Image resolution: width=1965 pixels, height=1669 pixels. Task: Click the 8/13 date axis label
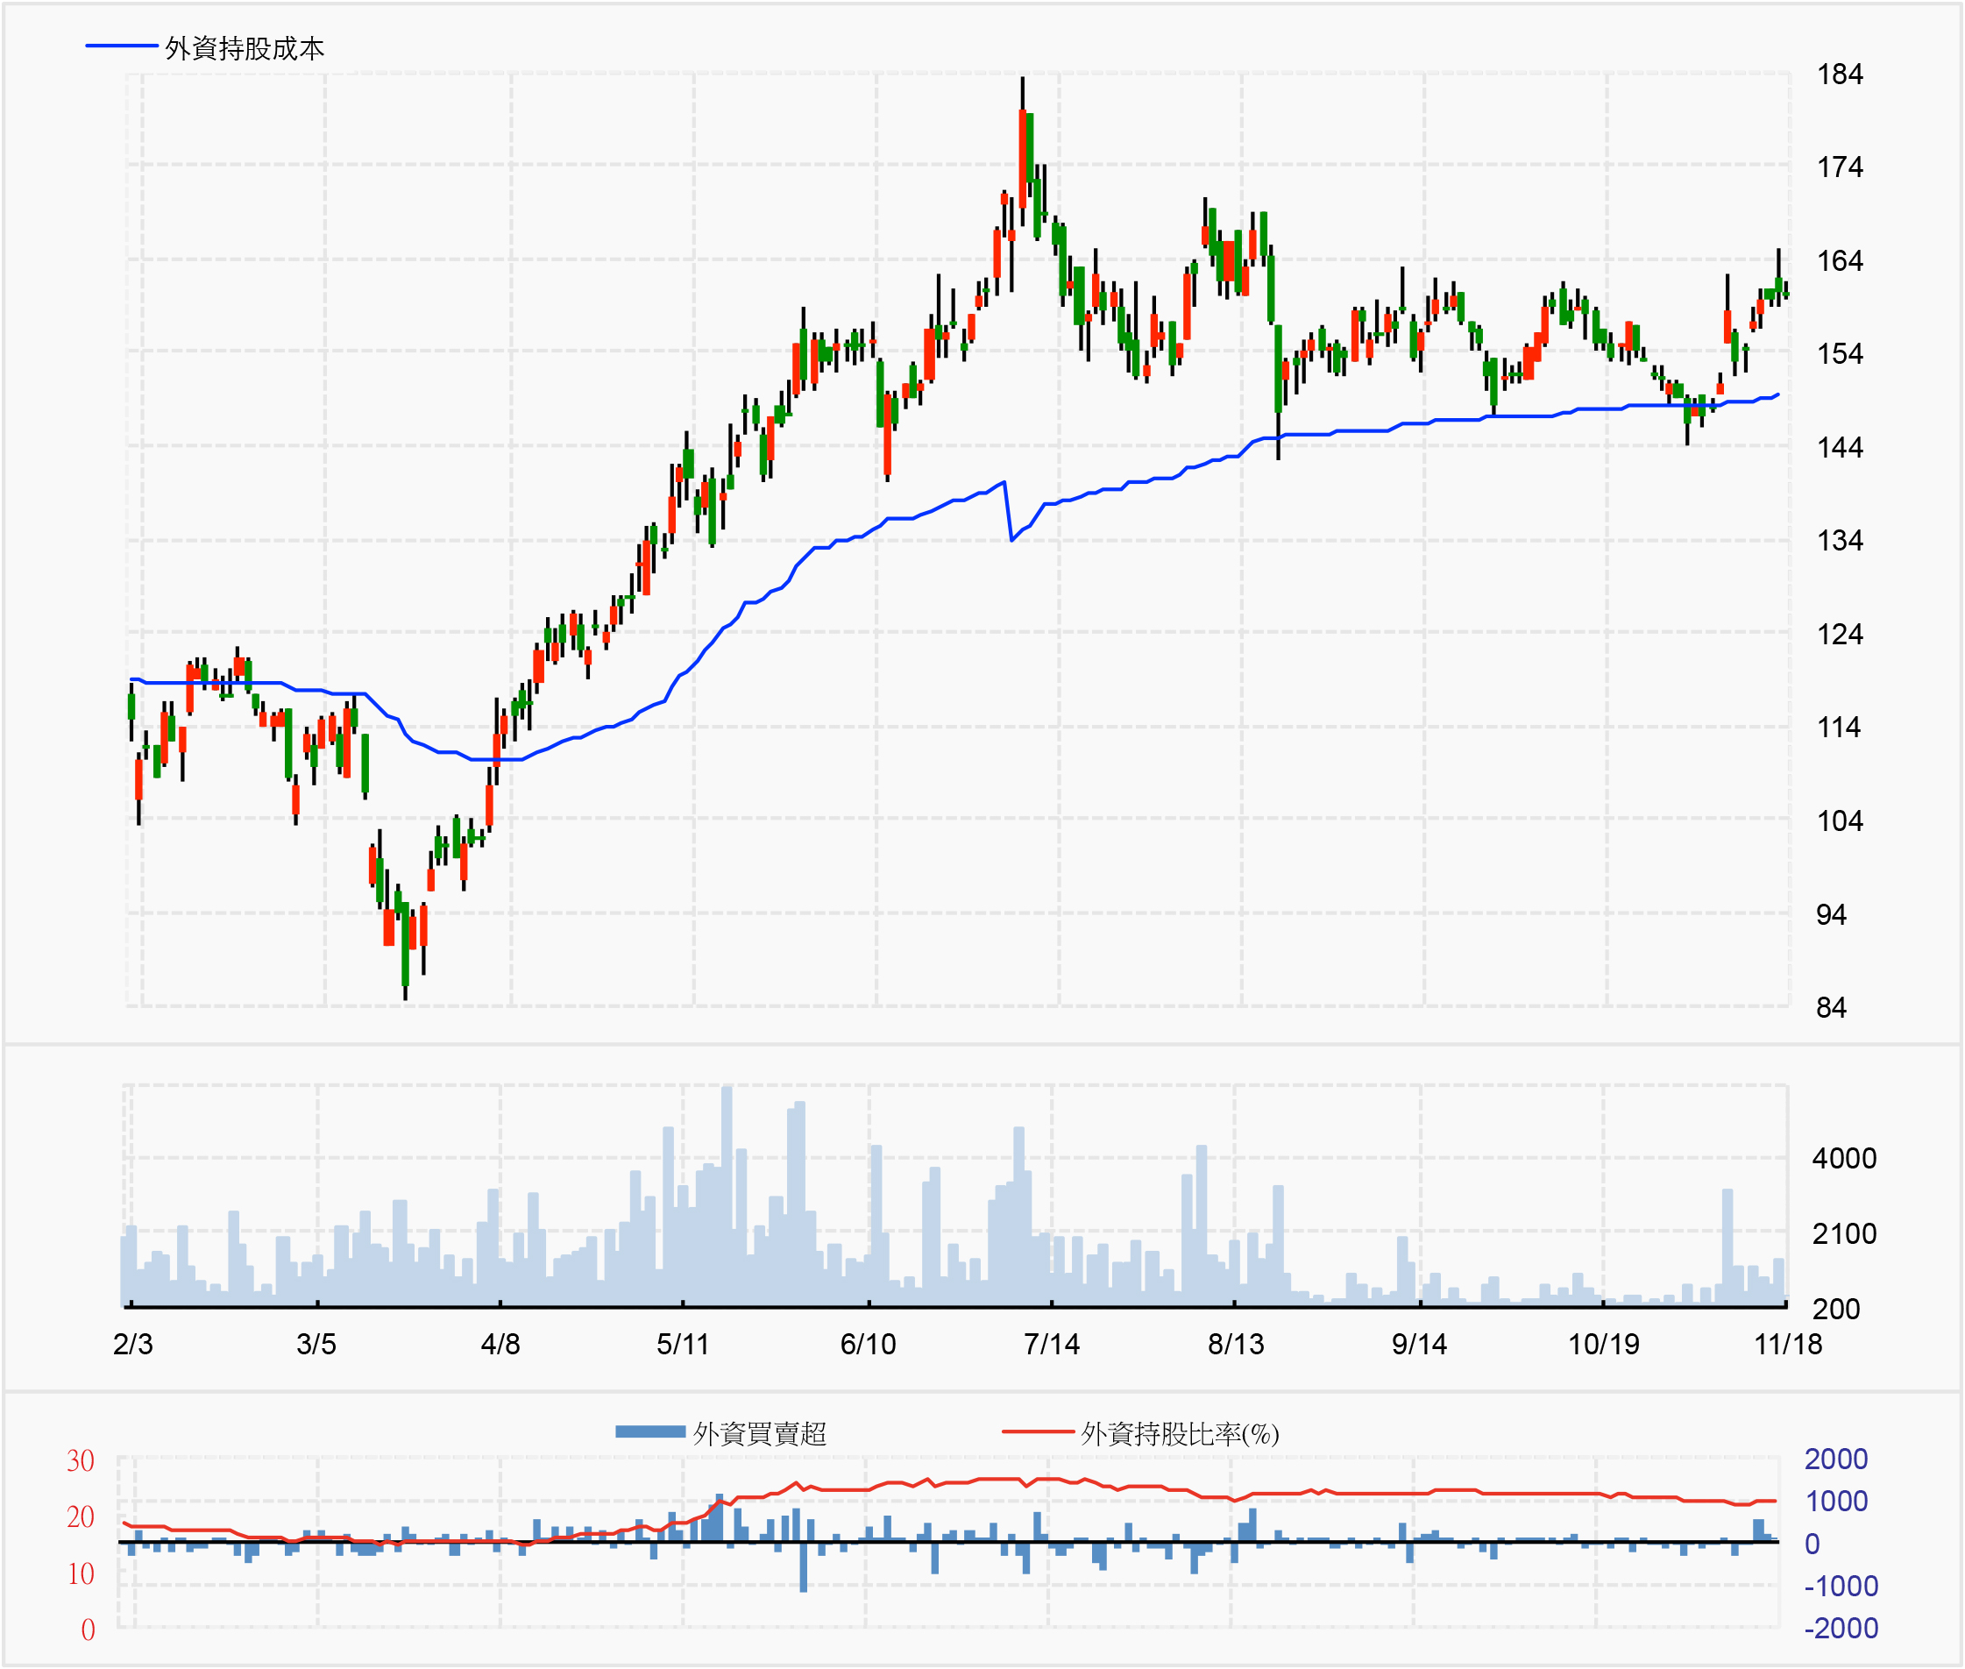(1235, 1344)
